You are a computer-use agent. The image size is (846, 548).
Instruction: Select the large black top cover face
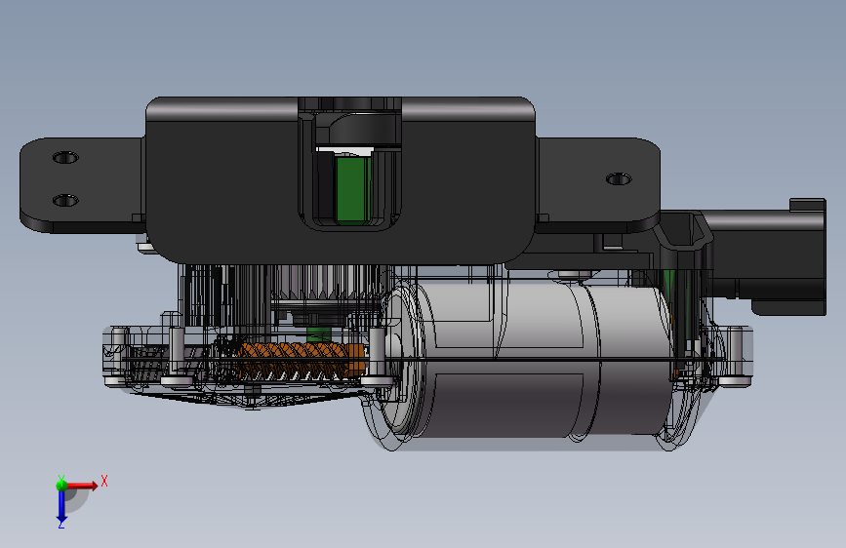[x=226, y=189]
